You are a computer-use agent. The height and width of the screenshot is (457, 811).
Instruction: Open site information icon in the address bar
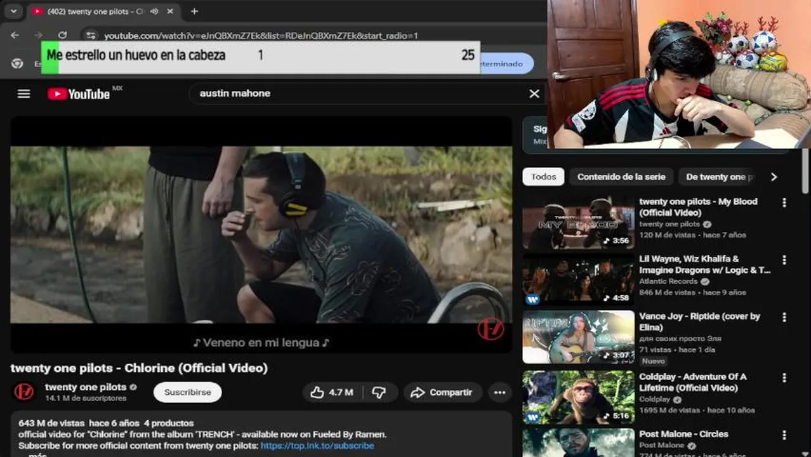click(x=91, y=36)
